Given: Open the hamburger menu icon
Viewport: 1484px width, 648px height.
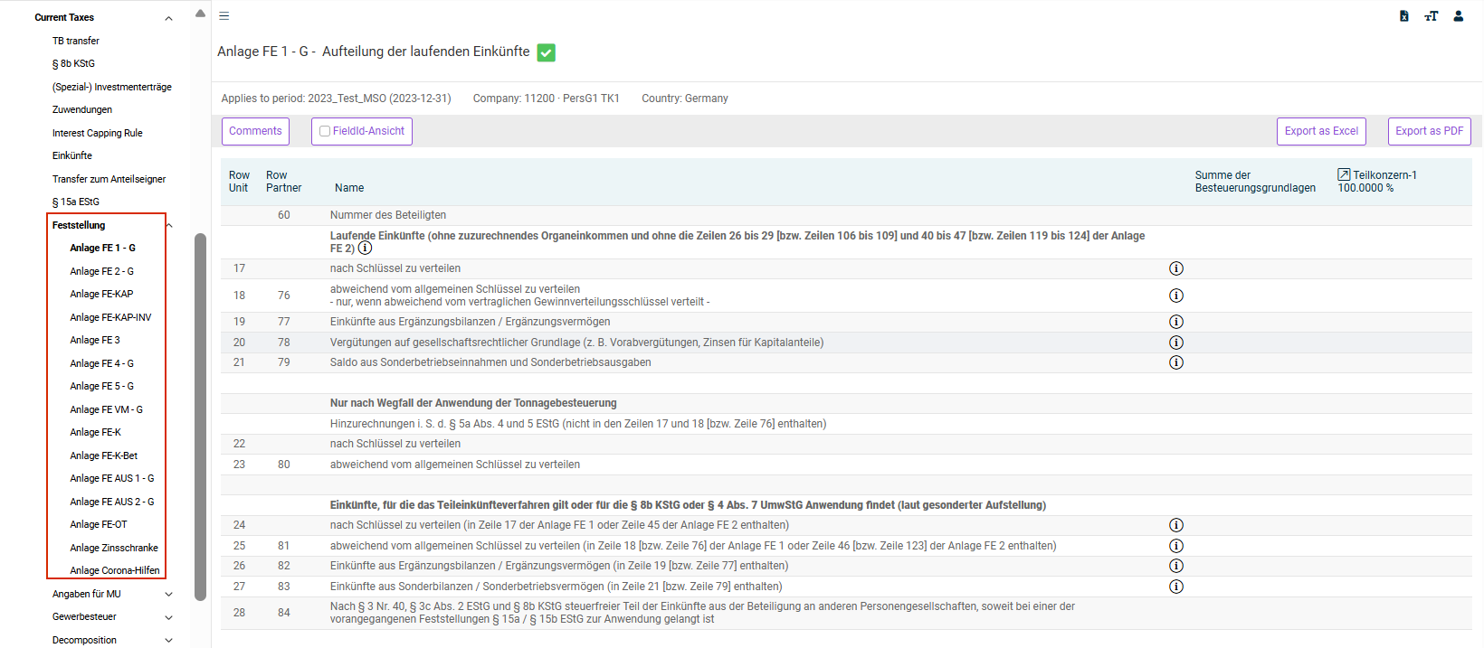Looking at the screenshot, I should tap(224, 16).
